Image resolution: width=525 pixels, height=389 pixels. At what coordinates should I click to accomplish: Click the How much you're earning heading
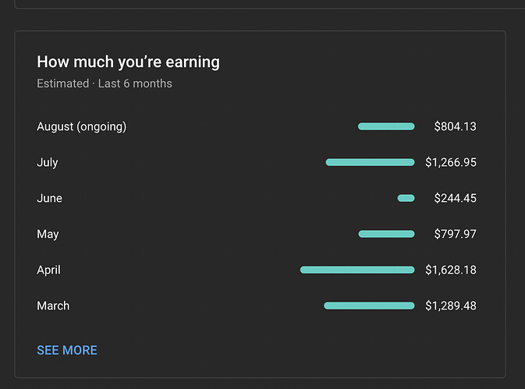click(x=128, y=62)
